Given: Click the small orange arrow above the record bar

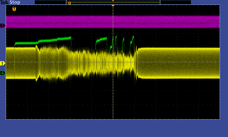Looking at the screenshot, I should (113, 1).
